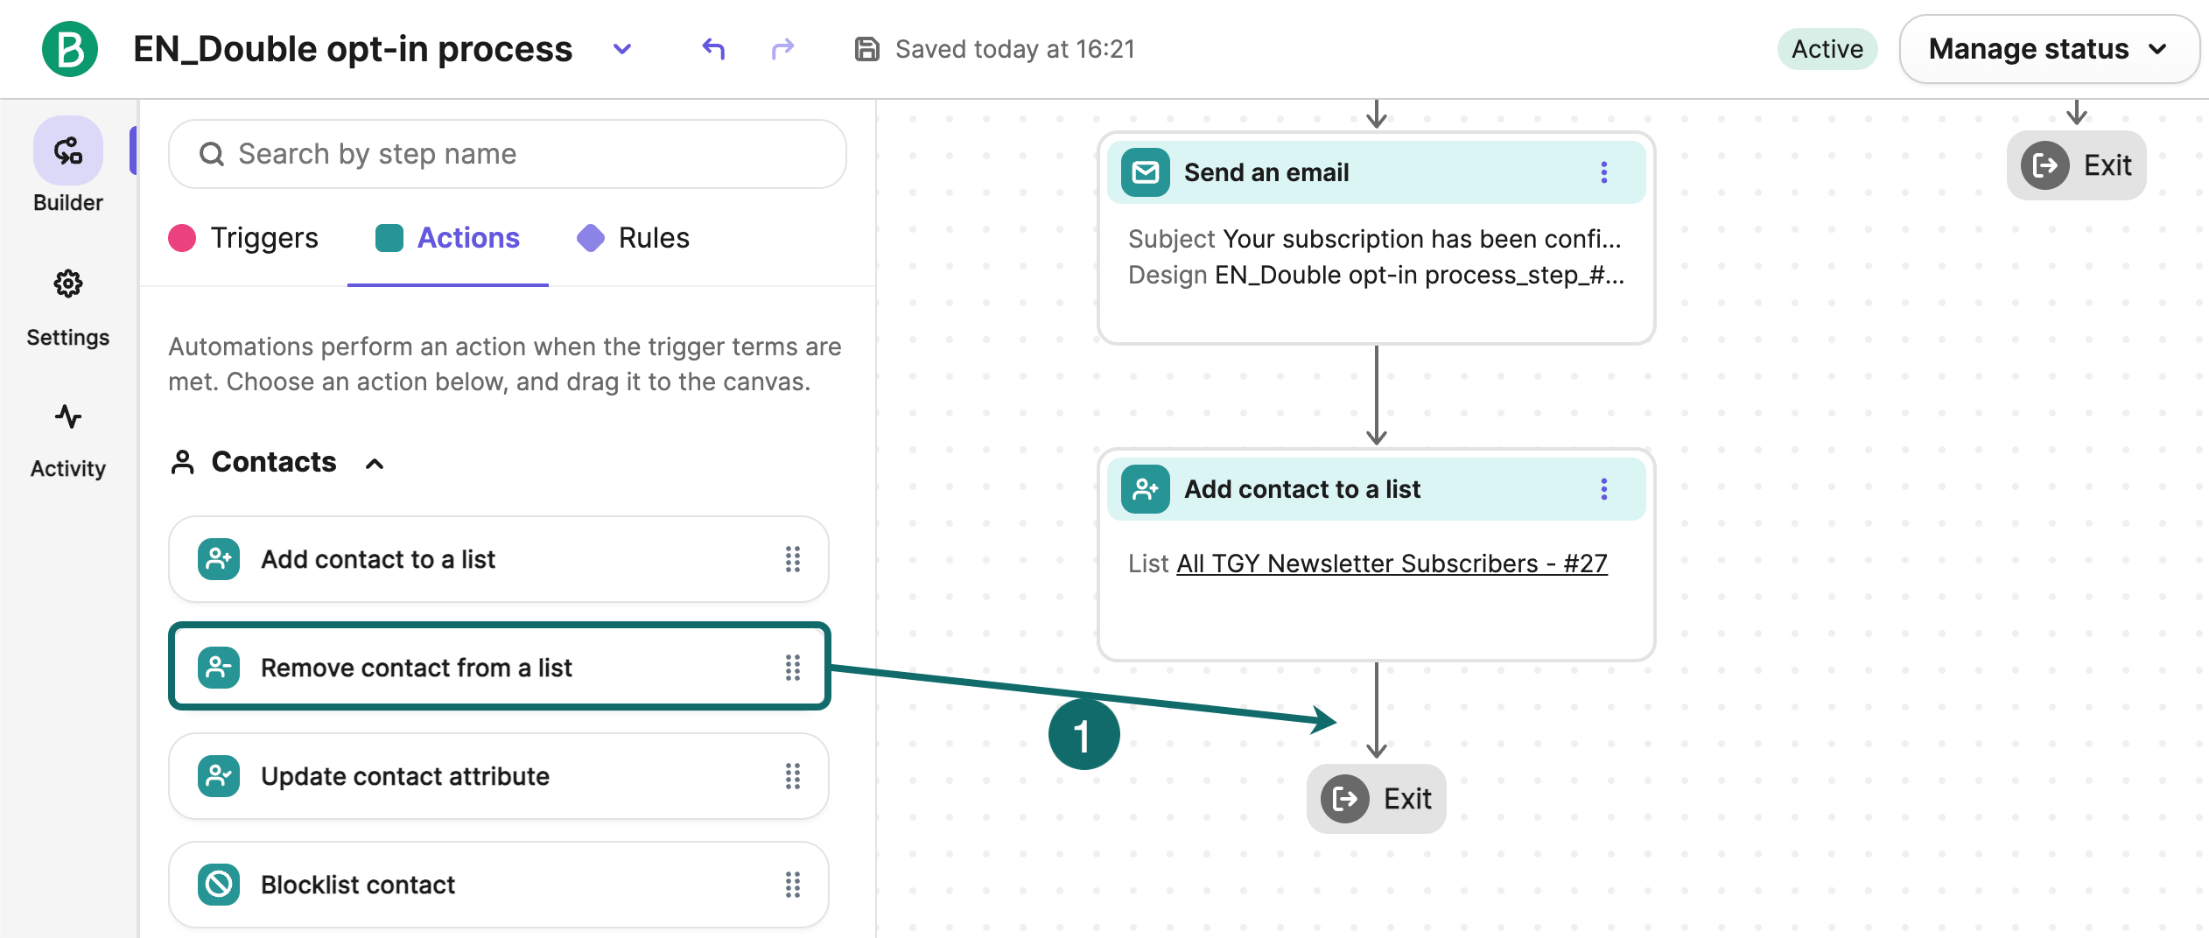
Task: Click the Brevo logo icon
Action: point(70,49)
